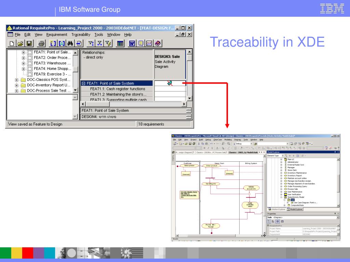Select the FEAT9: Exercise 3 tree item
The width and height of the screenshot is (350, 262).
[52, 74]
